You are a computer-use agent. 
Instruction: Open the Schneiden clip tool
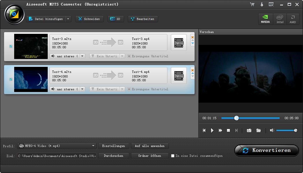pos(89,19)
